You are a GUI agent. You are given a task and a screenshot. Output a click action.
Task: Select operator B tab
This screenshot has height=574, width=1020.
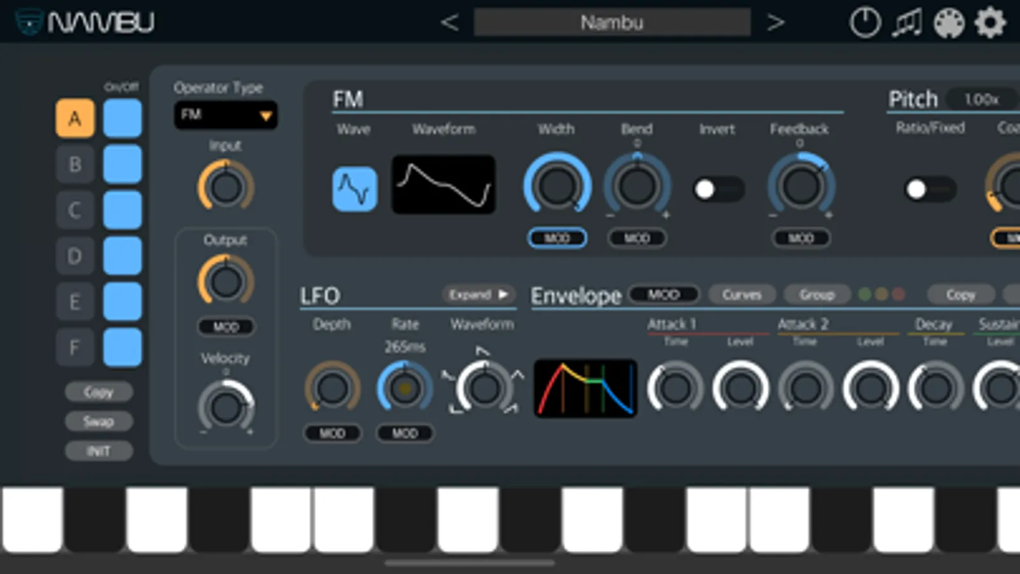tap(75, 164)
